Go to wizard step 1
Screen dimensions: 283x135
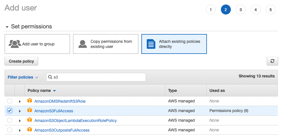[211, 10]
